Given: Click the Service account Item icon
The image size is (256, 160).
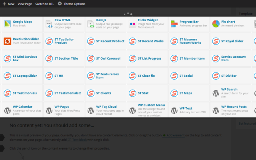Looking at the screenshot, I should (x=216, y=58).
